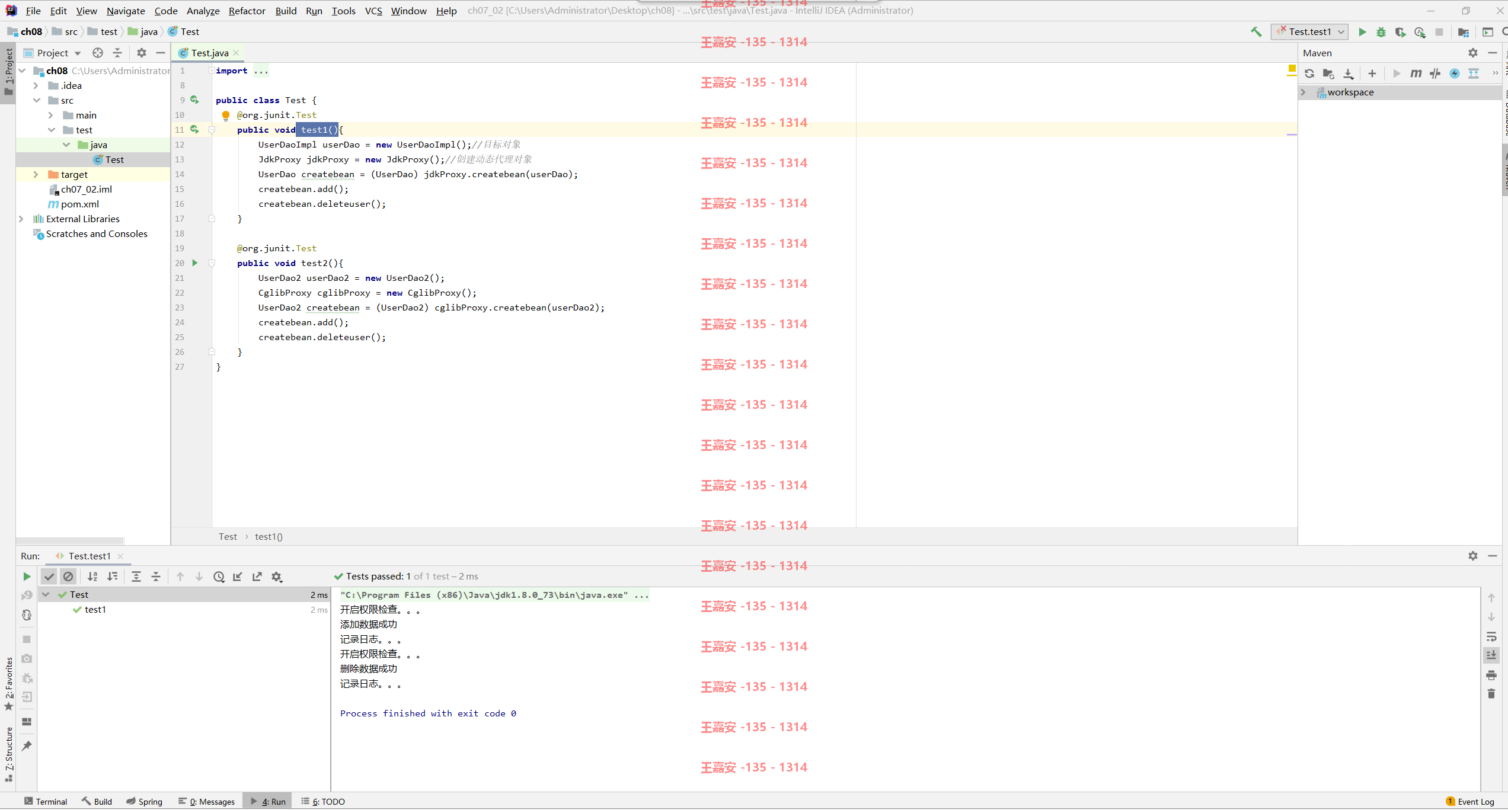Screen dimensions: 1508x810
Task: Export test results icon
Action: 257,577
